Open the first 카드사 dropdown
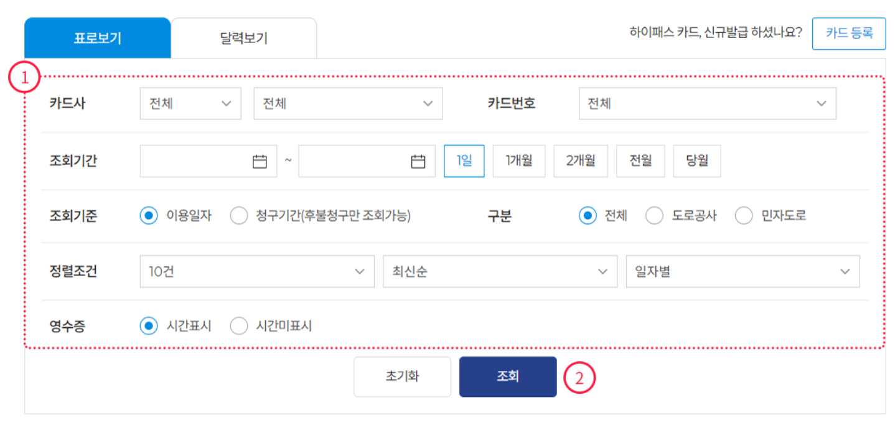 click(x=190, y=103)
